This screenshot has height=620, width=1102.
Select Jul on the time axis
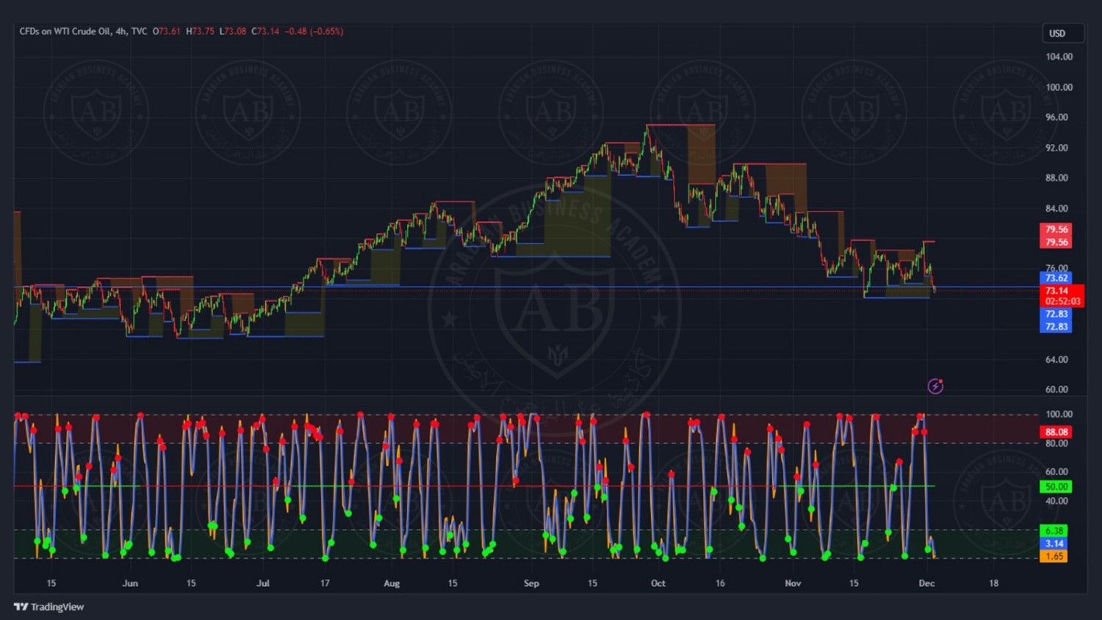262,583
